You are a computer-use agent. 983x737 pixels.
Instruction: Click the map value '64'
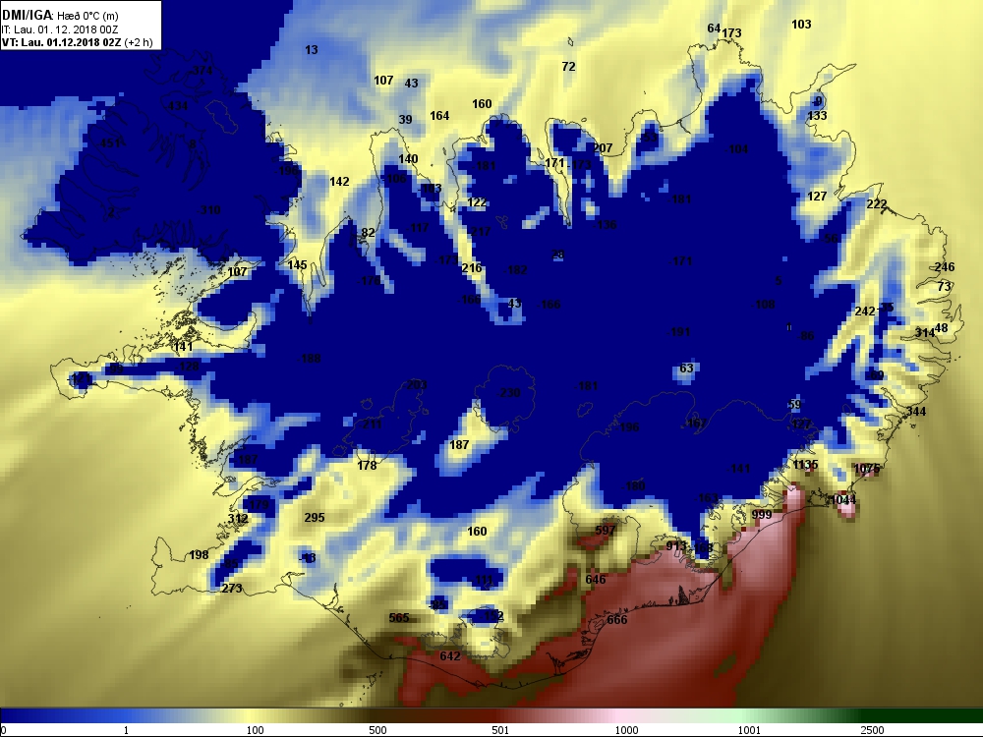(x=714, y=28)
